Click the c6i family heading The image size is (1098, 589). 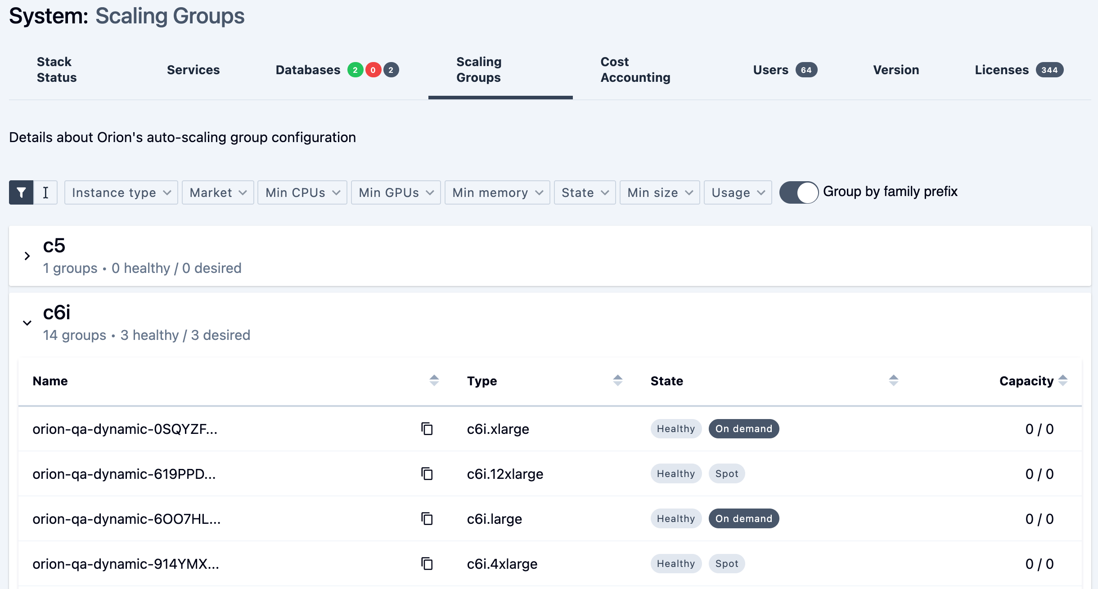(x=57, y=312)
